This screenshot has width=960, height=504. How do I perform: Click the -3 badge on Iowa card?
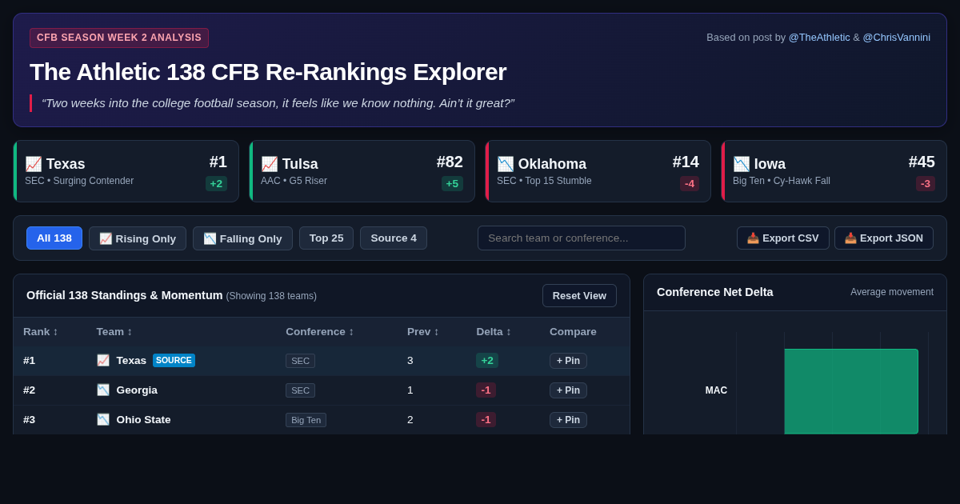pyautogui.click(x=926, y=183)
